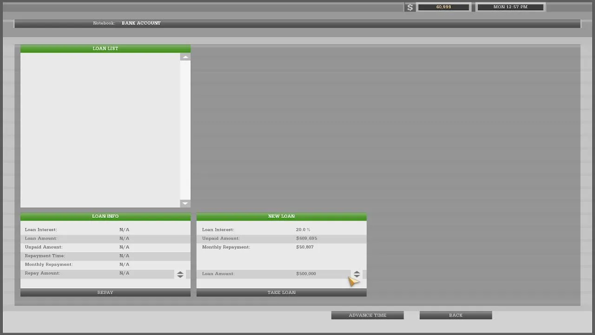Click the NEW LOAN header
595x335 pixels.
pos(281,216)
